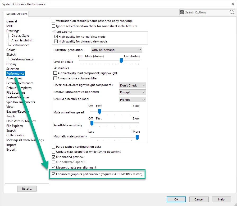Toggle Magnetic mate pre-alignment checkbox
Viewport: 237px width, 206px height.
(53, 167)
